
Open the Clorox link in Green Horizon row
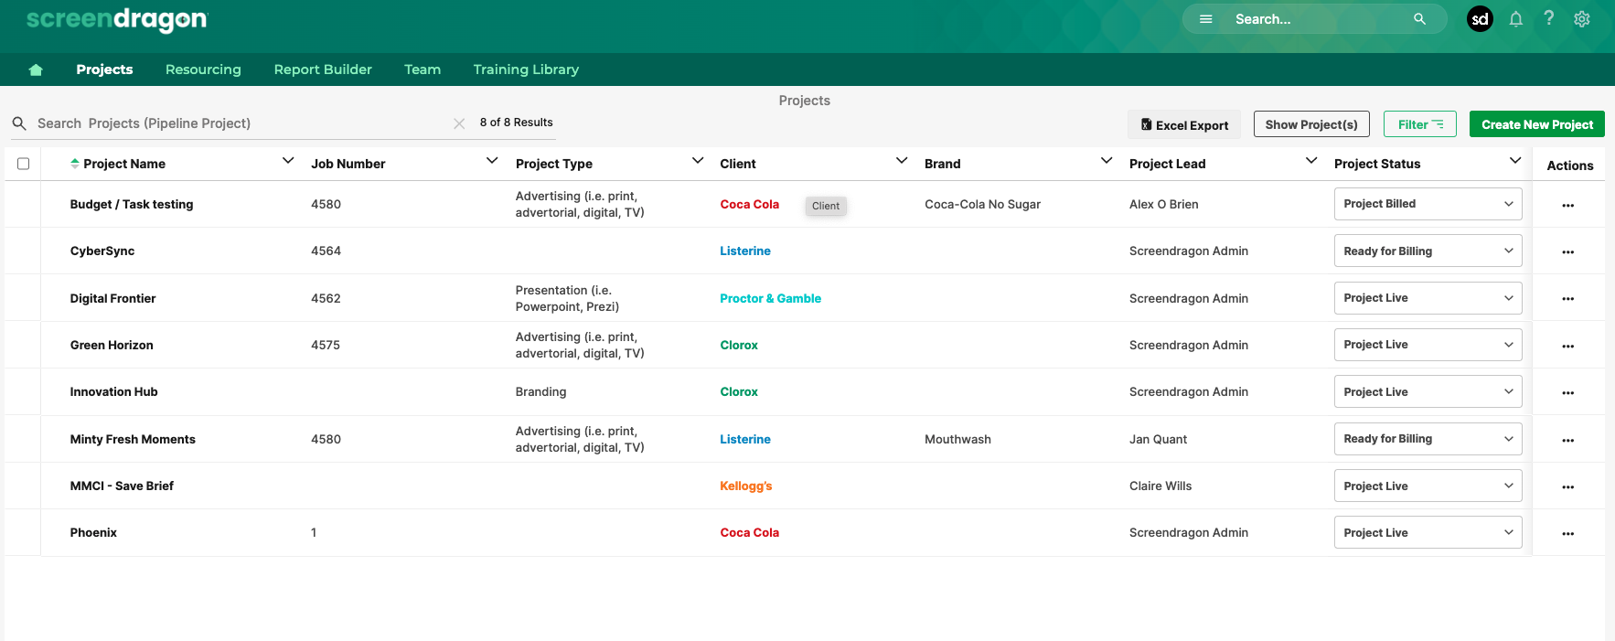point(738,346)
